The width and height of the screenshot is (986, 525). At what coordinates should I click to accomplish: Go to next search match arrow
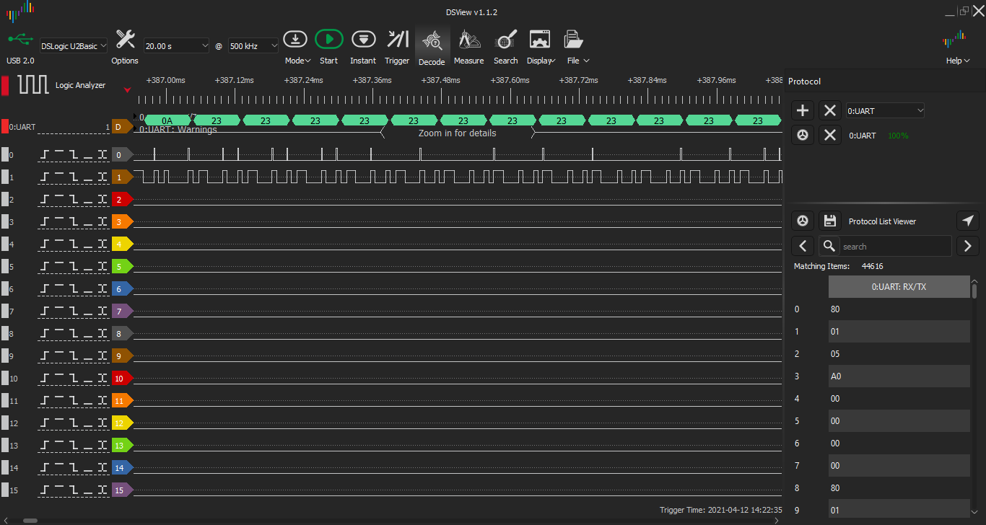[967, 246]
